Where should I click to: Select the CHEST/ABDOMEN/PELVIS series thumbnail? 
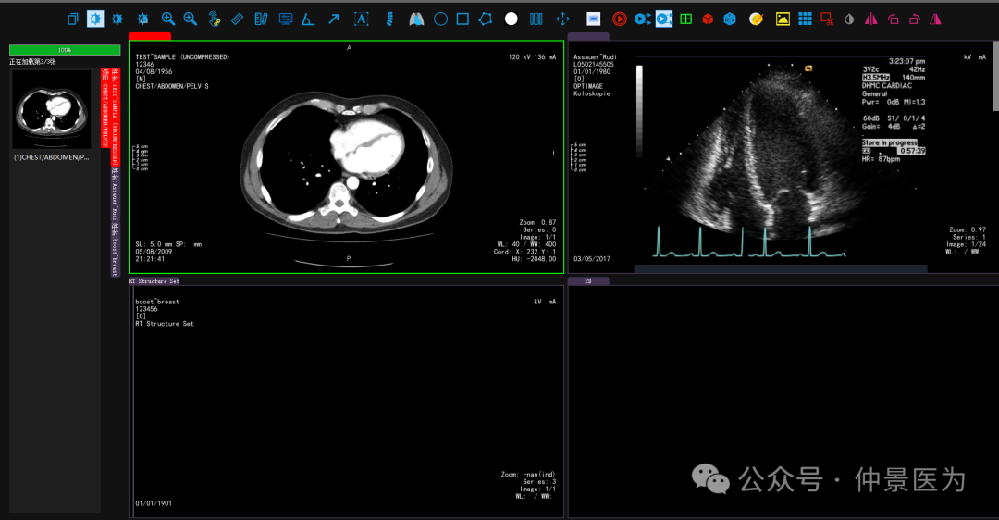(x=52, y=109)
